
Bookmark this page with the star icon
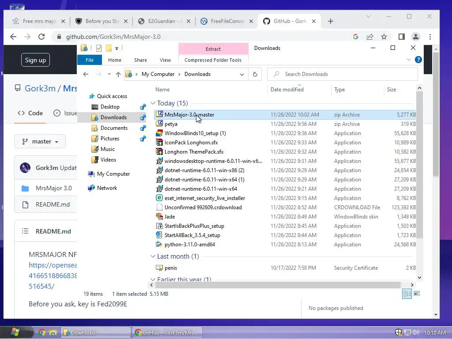pyautogui.click(x=384, y=37)
